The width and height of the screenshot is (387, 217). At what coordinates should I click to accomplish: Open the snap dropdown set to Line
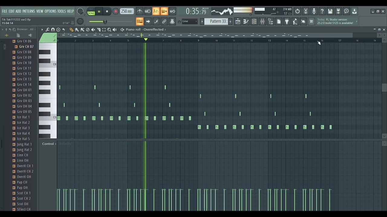189,21
